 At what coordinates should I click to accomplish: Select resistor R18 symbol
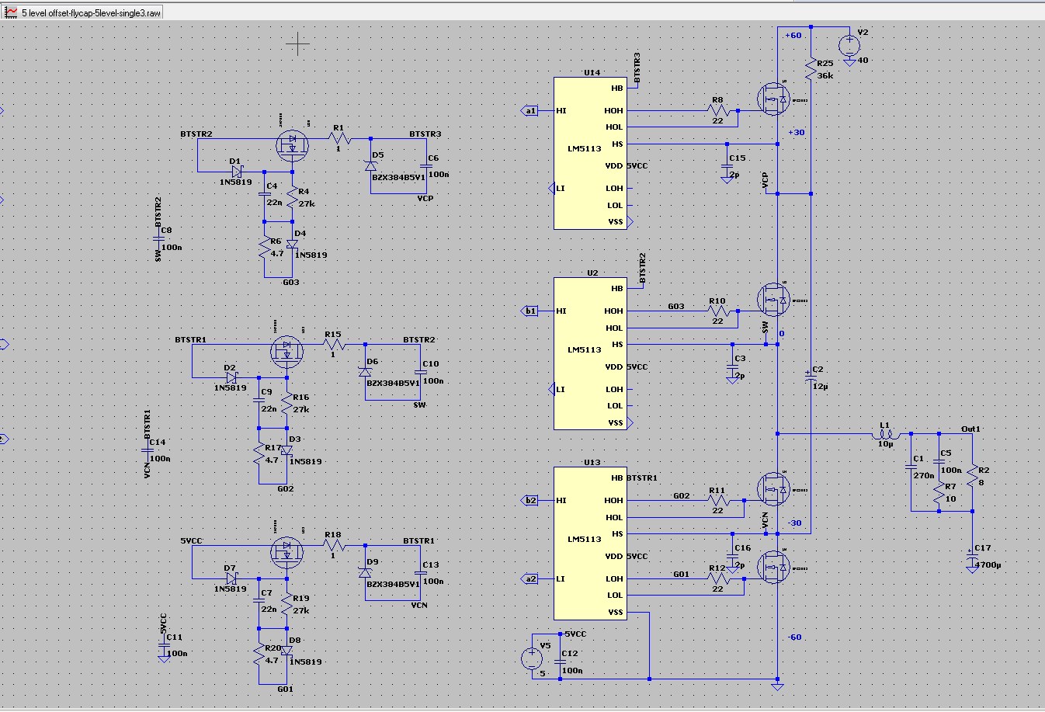pos(332,545)
